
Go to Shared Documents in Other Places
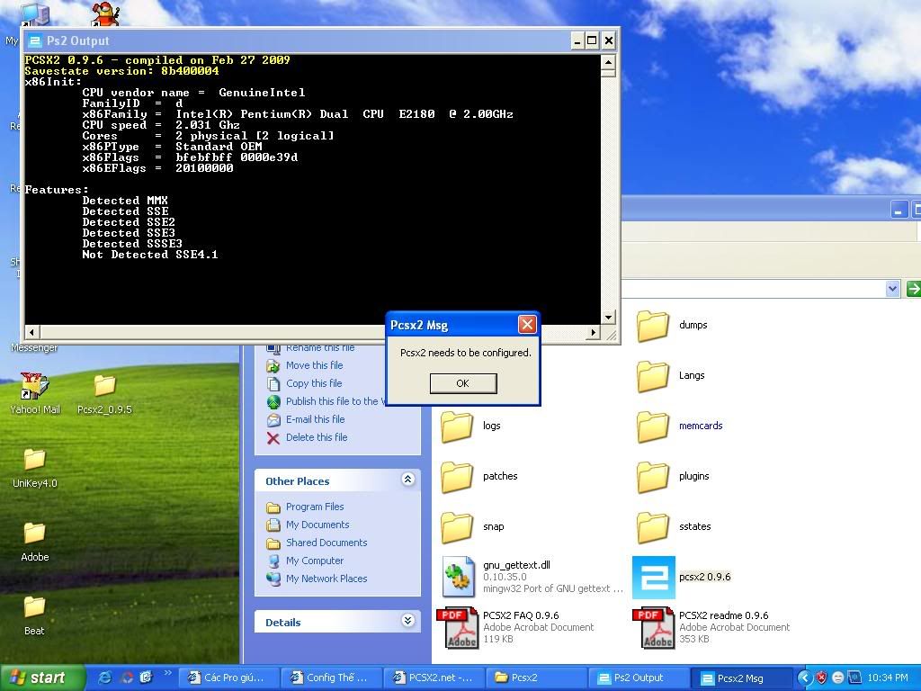point(326,543)
